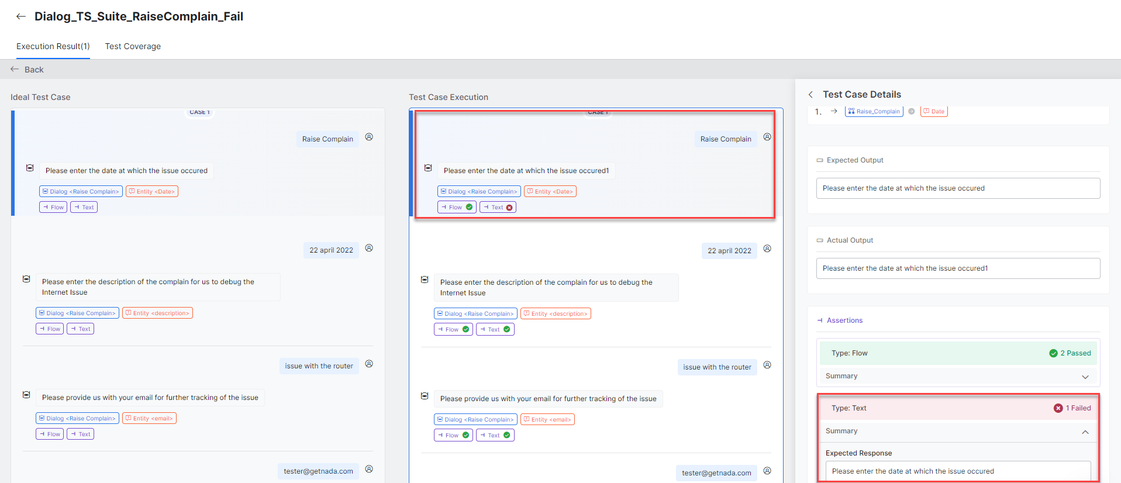This screenshot has height=483, width=1121.
Task: Open the Type: Text failed assertion header
Action: coord(957,408)
